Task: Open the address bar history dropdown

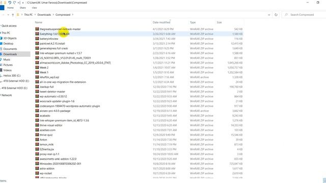Action: pyautogui.click(x=269, y=15)
